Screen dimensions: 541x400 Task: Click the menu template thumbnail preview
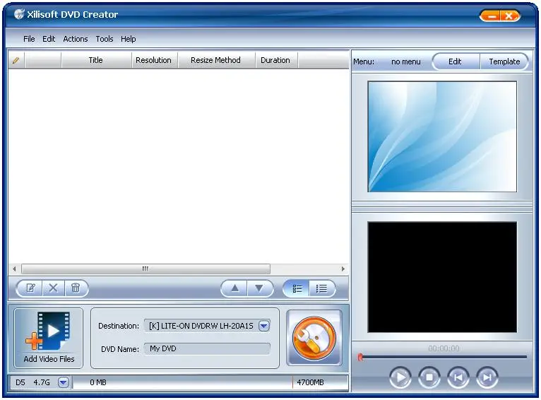point(442,136)
